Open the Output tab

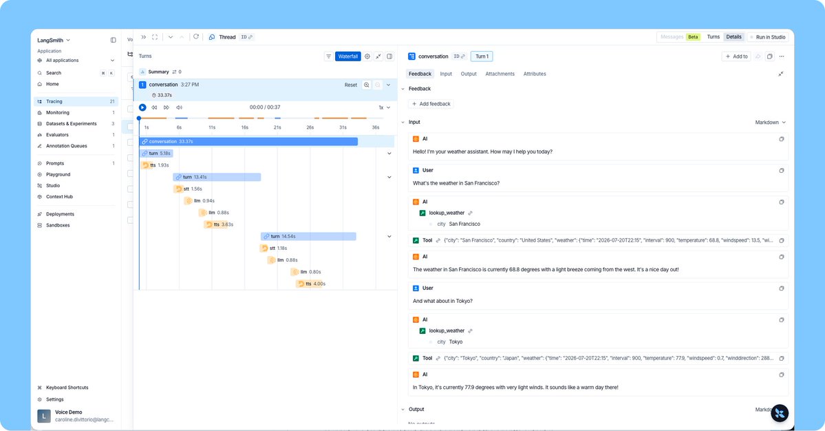[469, 74]
